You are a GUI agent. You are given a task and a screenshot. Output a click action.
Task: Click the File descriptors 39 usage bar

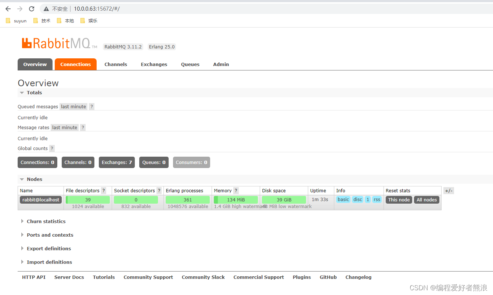click(x=88, y=200)
